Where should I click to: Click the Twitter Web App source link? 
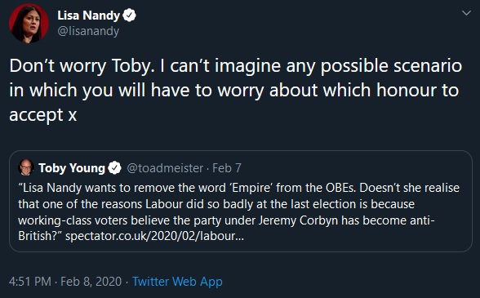click(x=177, y=282)
